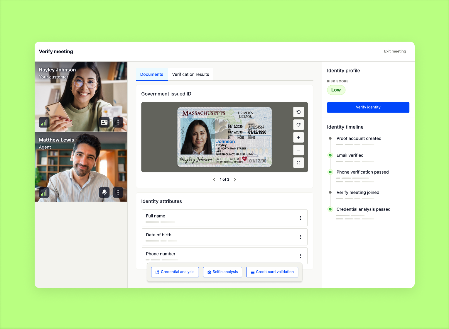This screenshot has height=329, width=449.
Task: Exit the meeting
Action: click(395, 51)
